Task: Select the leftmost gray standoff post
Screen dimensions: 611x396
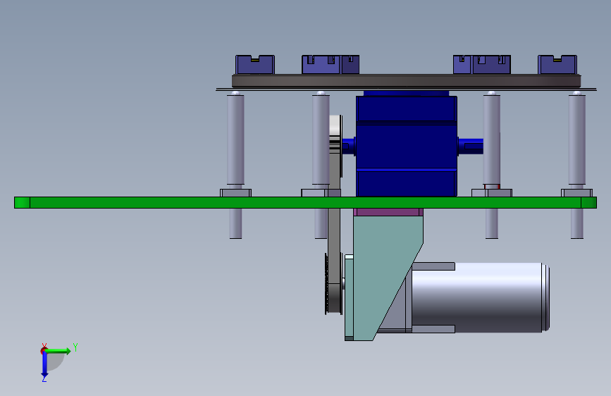Action: click(x=235, y=139)
